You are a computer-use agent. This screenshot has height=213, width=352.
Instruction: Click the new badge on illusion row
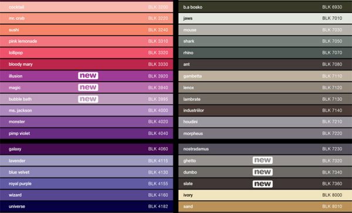pyautogui.click(x=88, y=76)
